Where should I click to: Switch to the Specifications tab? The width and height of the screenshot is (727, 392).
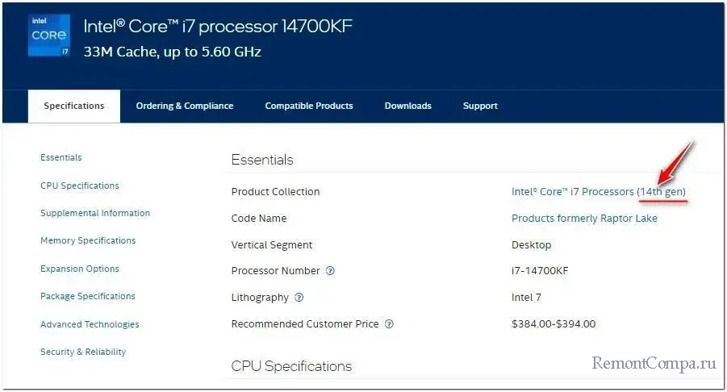(x=74, y=106)
